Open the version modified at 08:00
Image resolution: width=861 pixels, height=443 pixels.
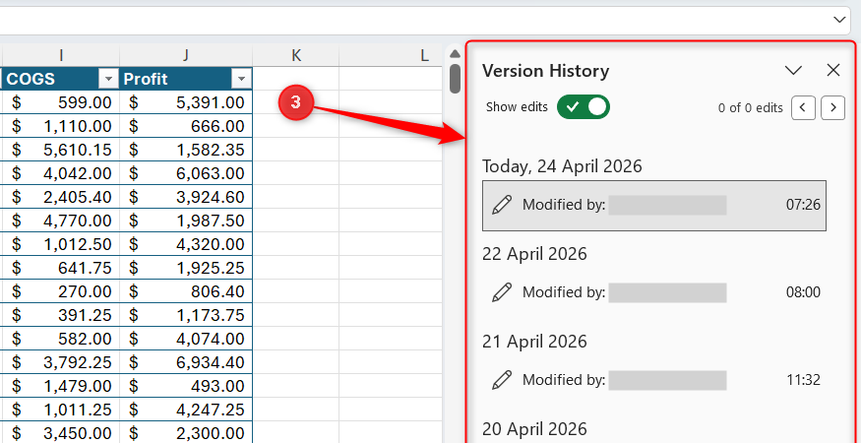pyautogui.click(x=654, y=292)
